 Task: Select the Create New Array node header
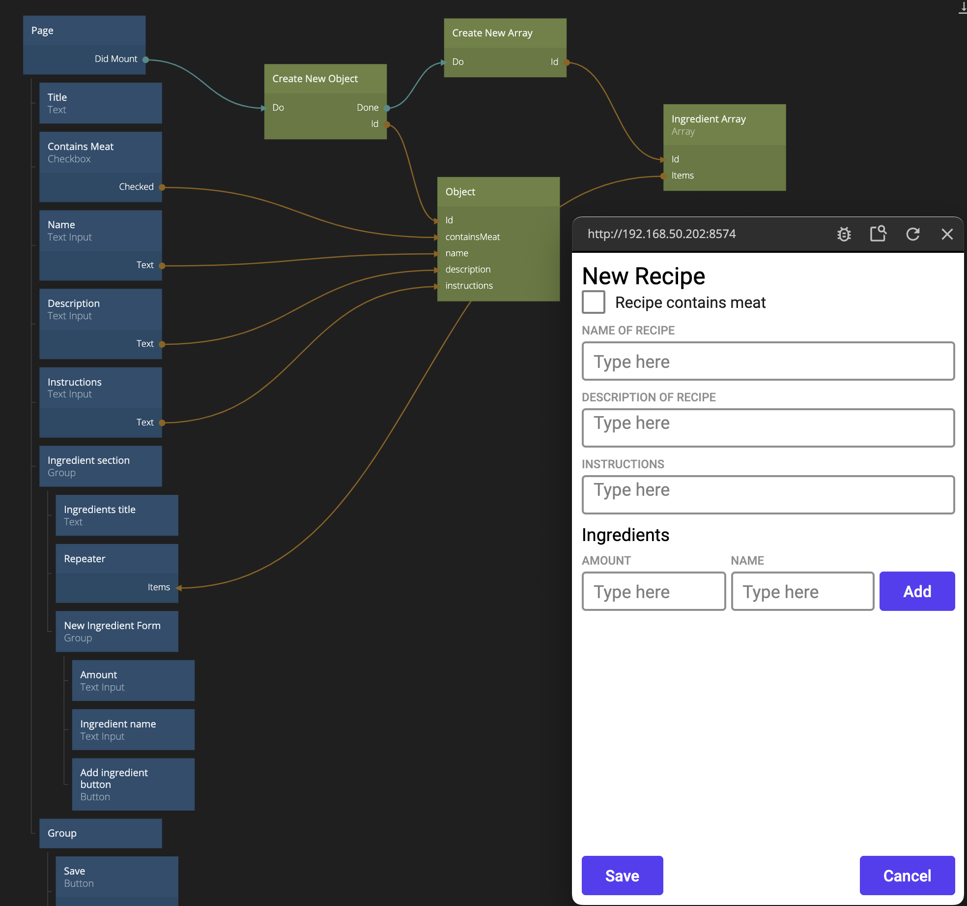(505, 33)
